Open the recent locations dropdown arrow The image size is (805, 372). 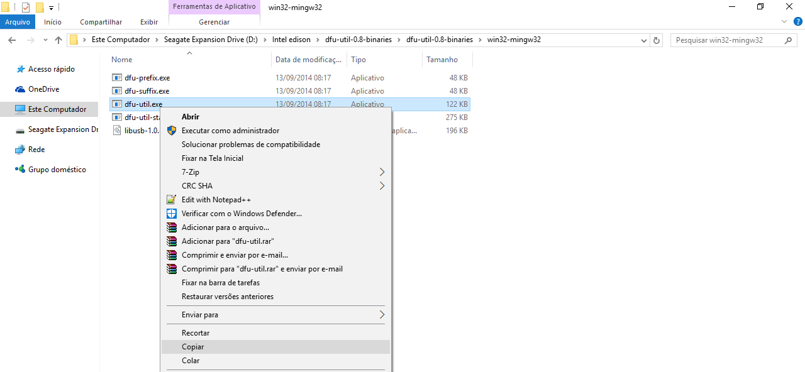pos(45,40)
